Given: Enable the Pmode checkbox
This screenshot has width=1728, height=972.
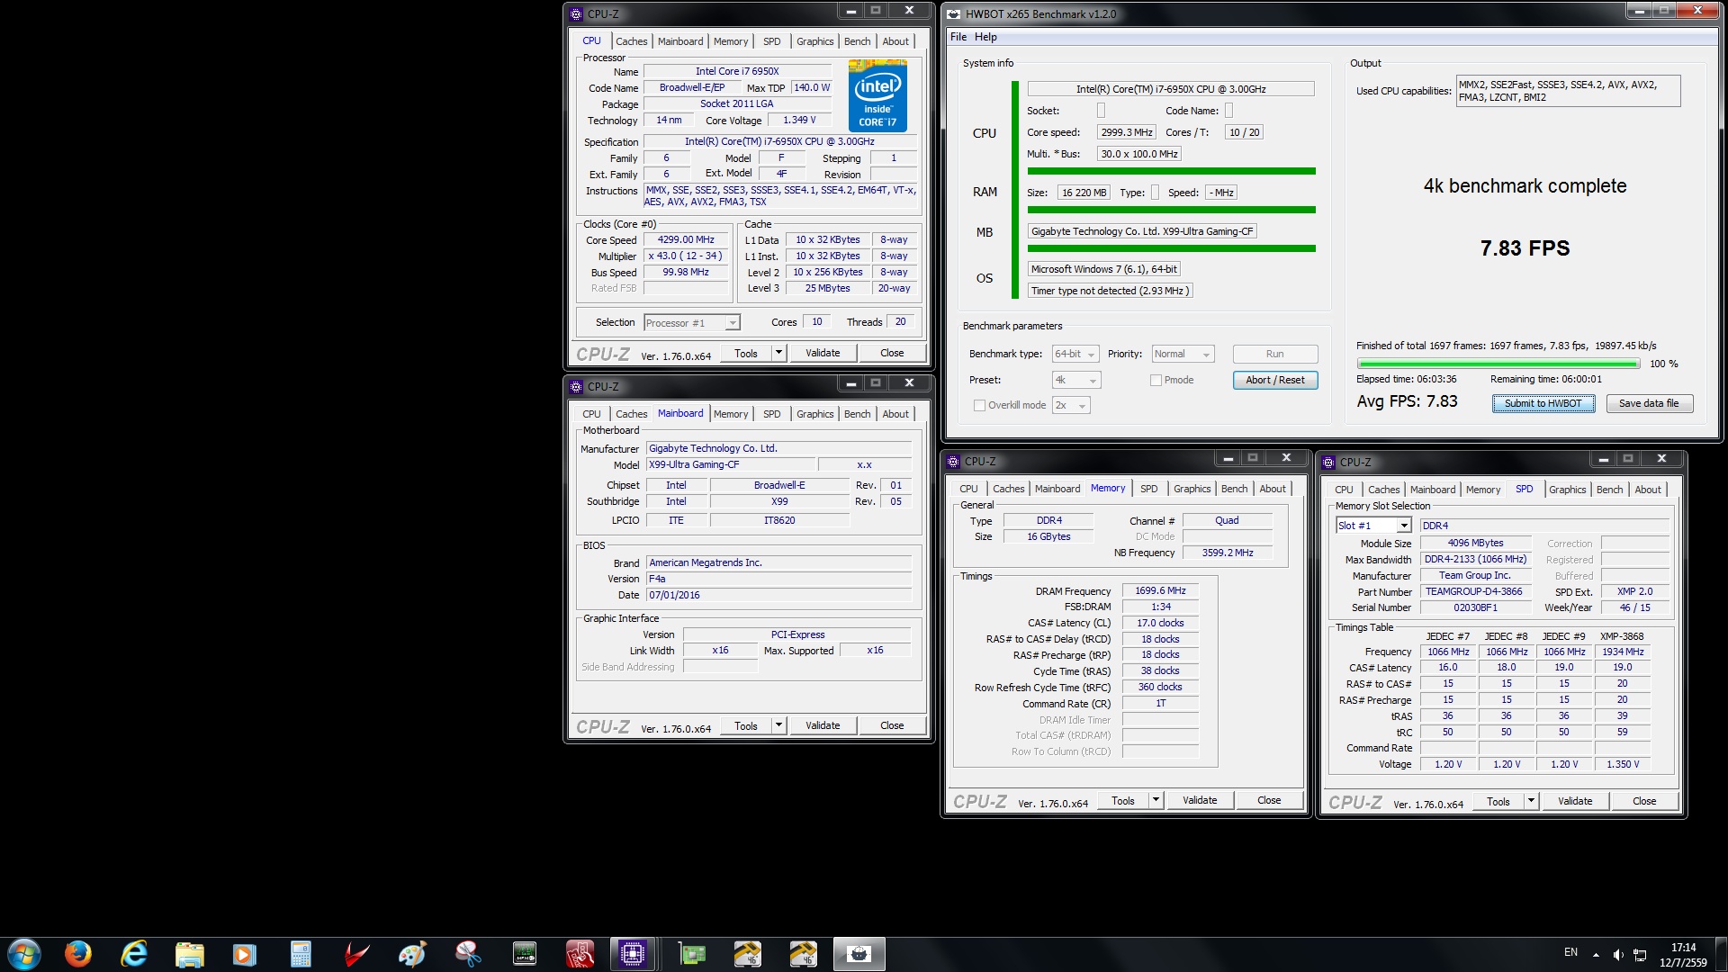Looking at the screenshot, I should pos(1155,380).
